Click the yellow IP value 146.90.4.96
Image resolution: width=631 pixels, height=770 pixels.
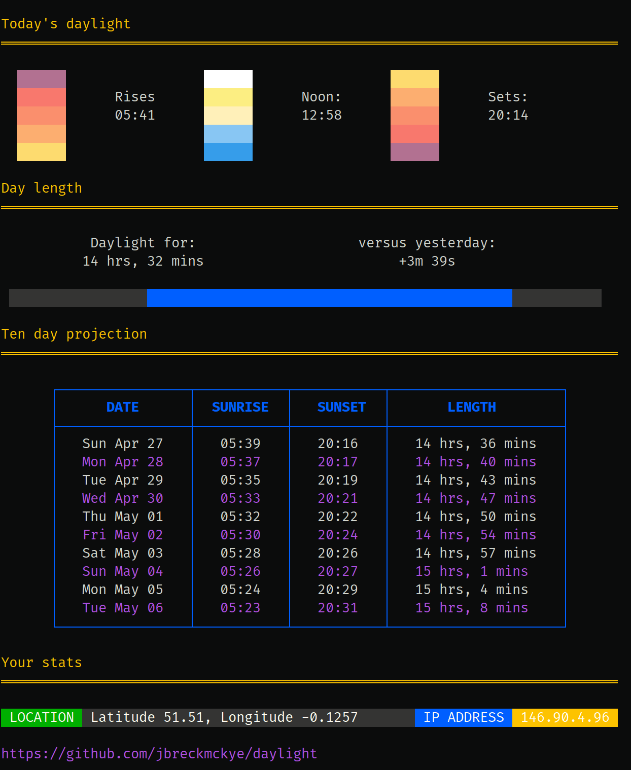tap(565, 717)
